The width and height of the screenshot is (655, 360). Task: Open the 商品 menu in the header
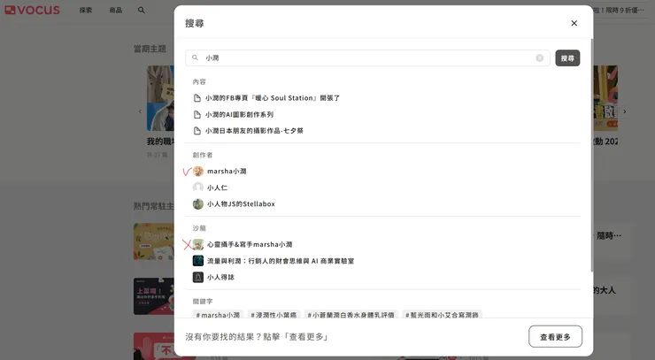116,10
